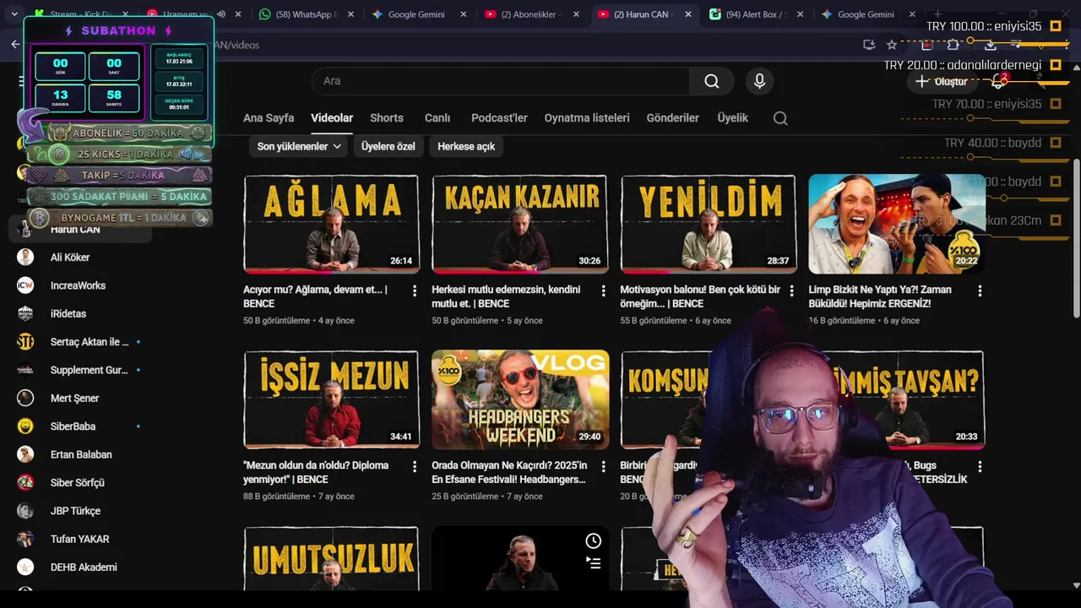Open the HEADBANGERS WEEKEND vlog thumbnail
The width and height of the screenshot is (1081, 608).
[519, 399]
